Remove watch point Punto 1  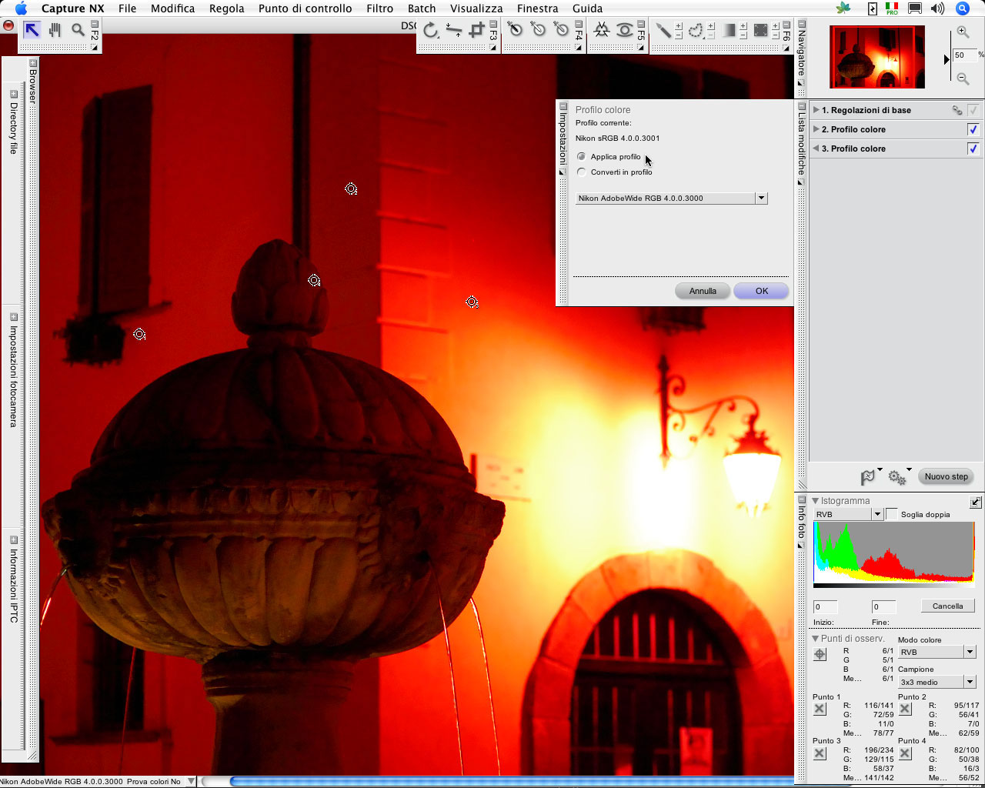[820, 709]
